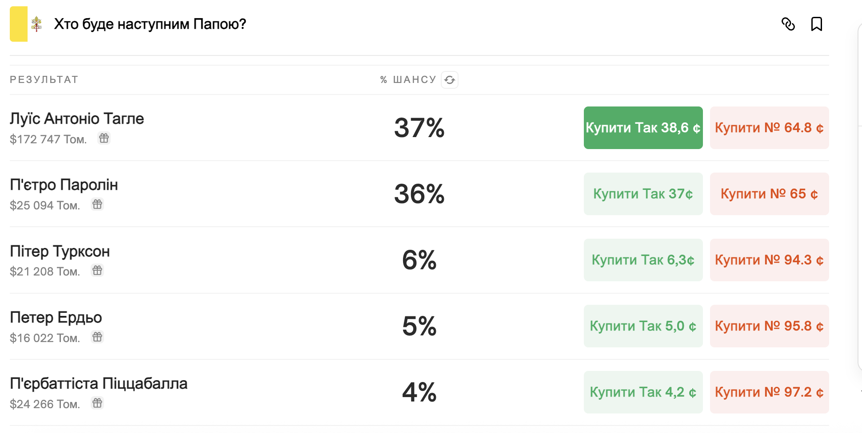Viewport: 862px width, 433px height.
Task: Select Купити Так 5,0¢ for Ердьо
Action: [643, 326]
